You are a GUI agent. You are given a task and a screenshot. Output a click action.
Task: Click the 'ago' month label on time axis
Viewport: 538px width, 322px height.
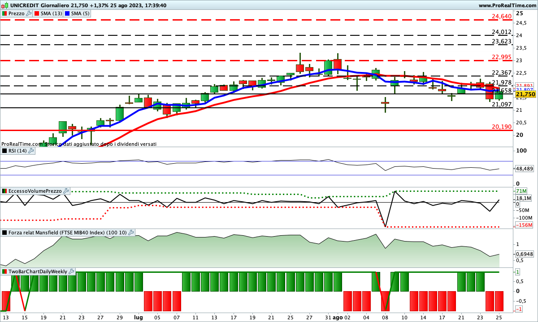[338, 317]
